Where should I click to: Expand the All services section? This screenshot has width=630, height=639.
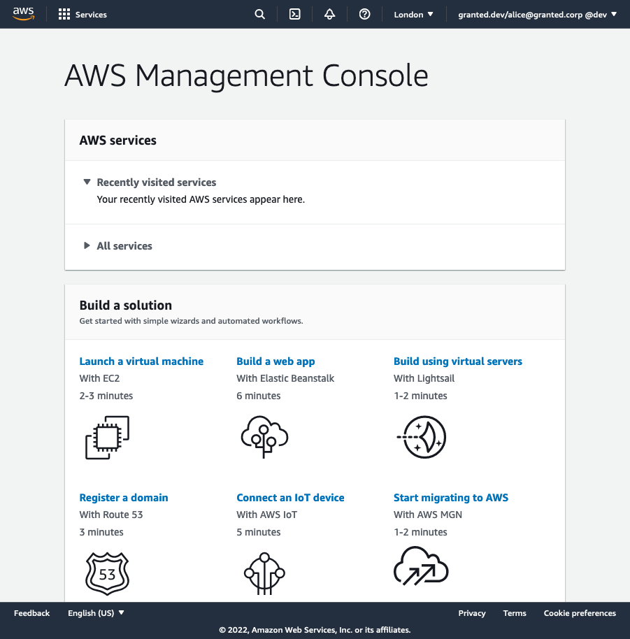click(x=117, y=245)
